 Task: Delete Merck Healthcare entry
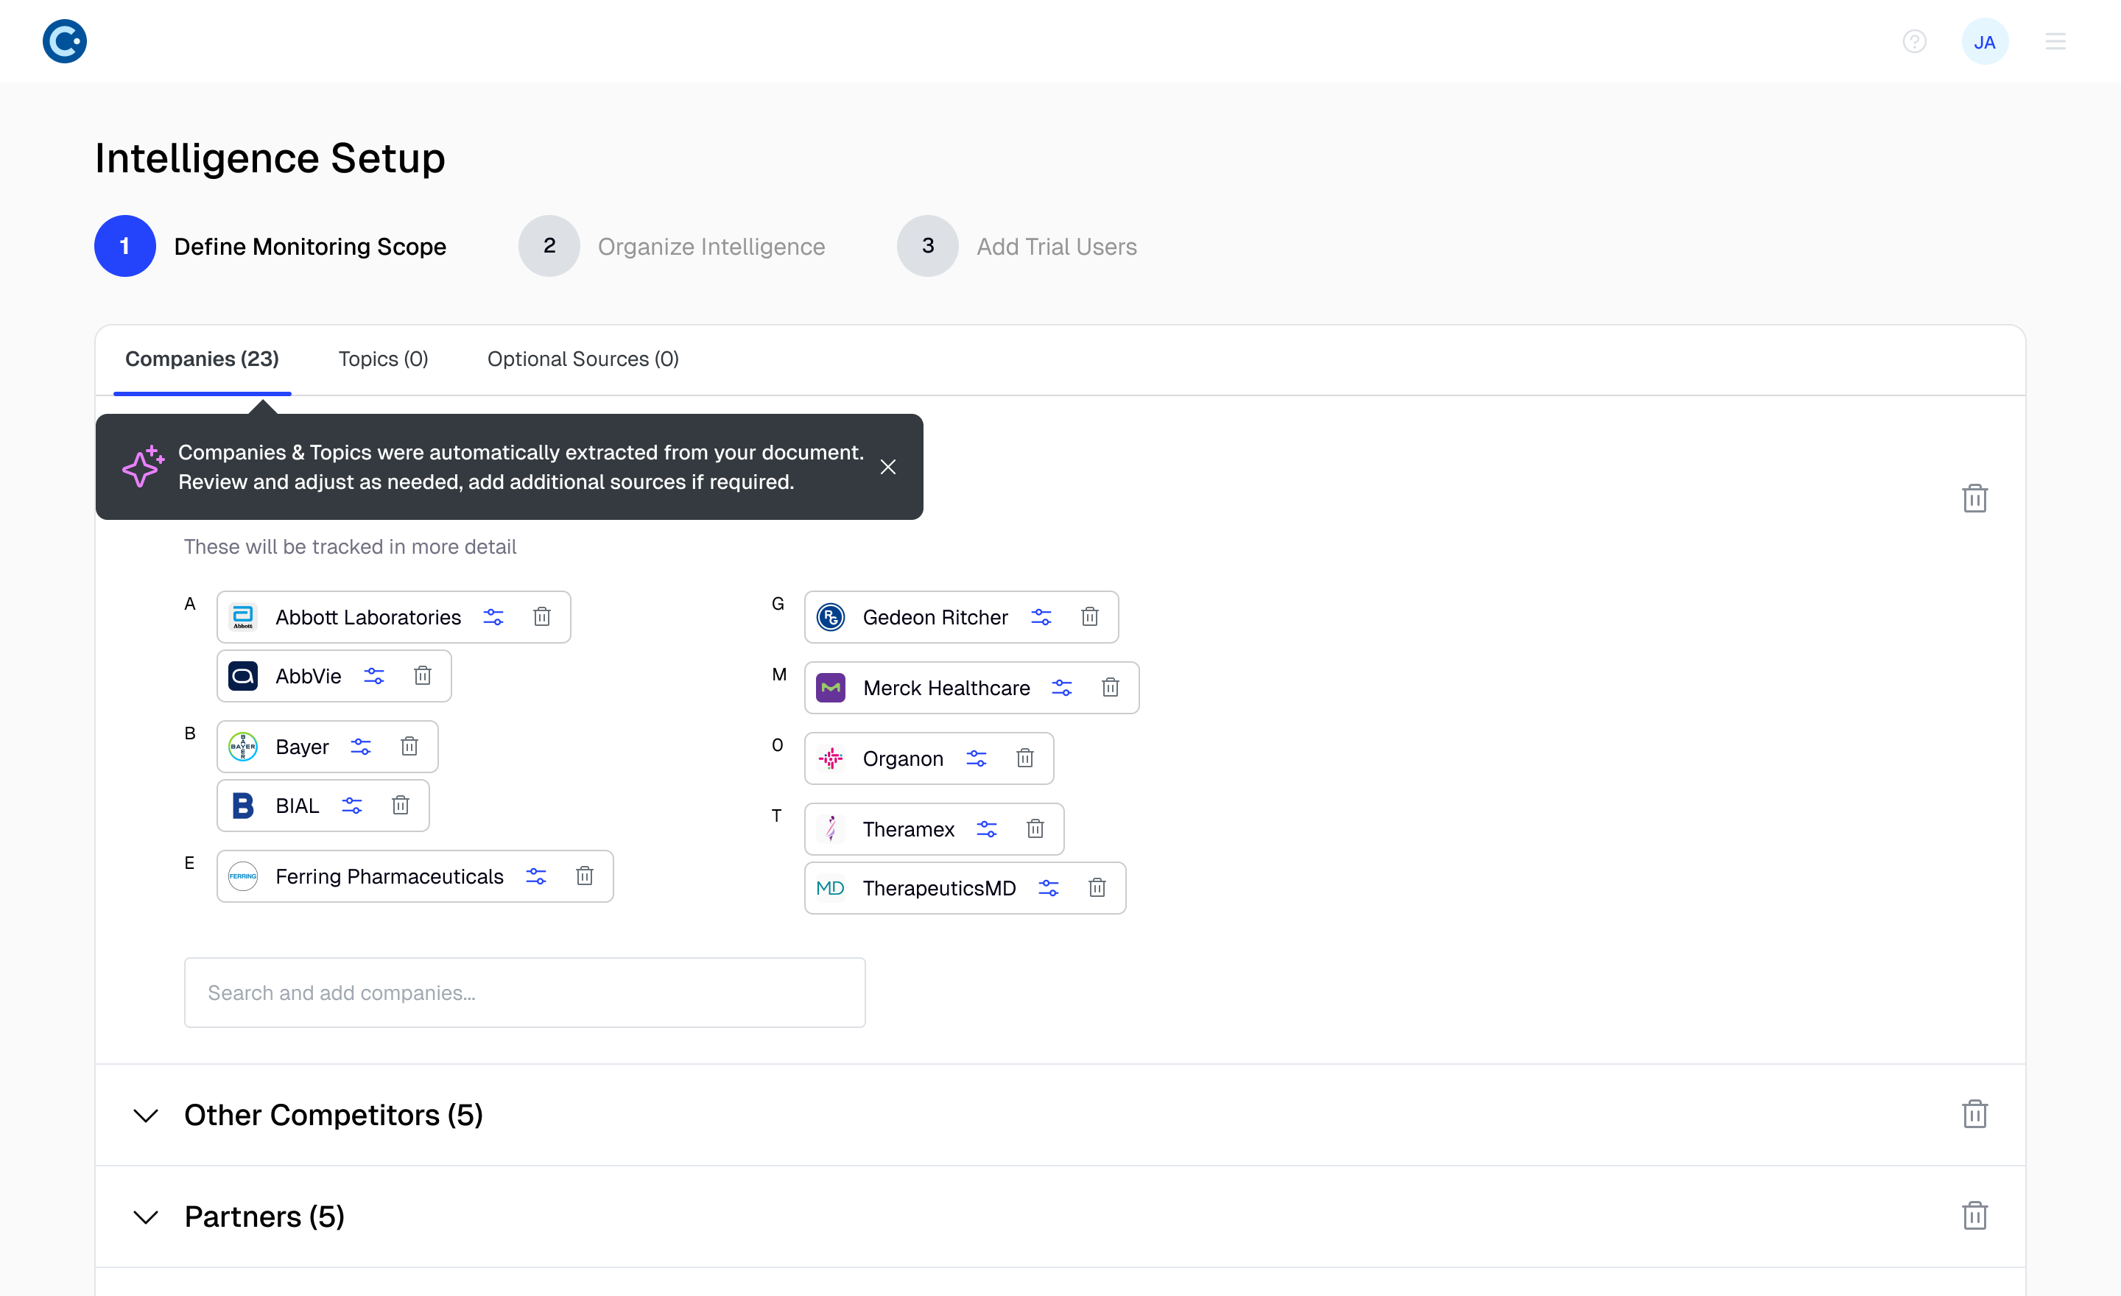click(1111, 688)
